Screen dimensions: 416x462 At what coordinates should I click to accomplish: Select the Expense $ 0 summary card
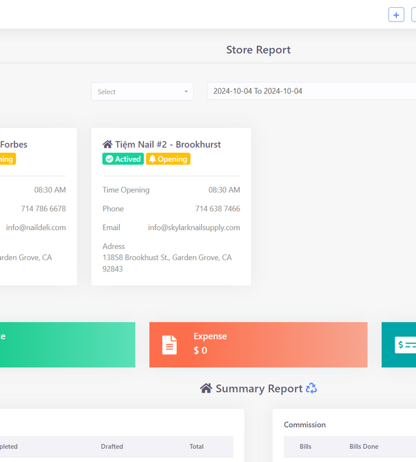click(258, 345)
